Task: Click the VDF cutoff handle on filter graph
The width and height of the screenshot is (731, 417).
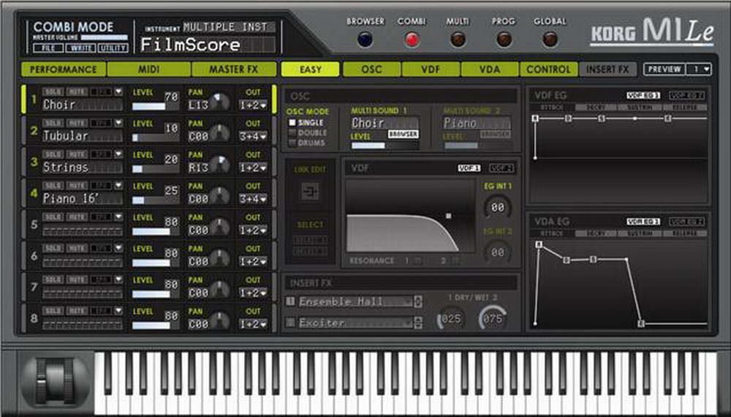Action: pos(449,216)
